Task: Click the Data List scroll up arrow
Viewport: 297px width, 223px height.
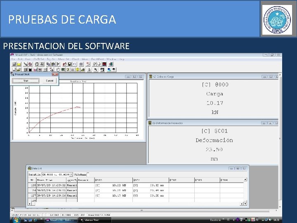Action: click(245, 179)
